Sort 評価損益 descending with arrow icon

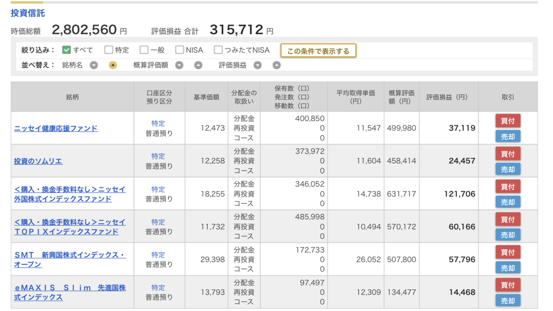258,65
